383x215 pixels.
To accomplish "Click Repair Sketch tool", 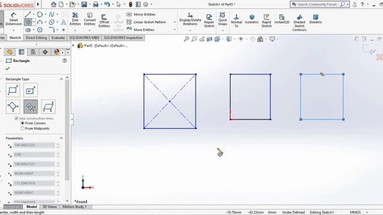I will click(209, 21).
